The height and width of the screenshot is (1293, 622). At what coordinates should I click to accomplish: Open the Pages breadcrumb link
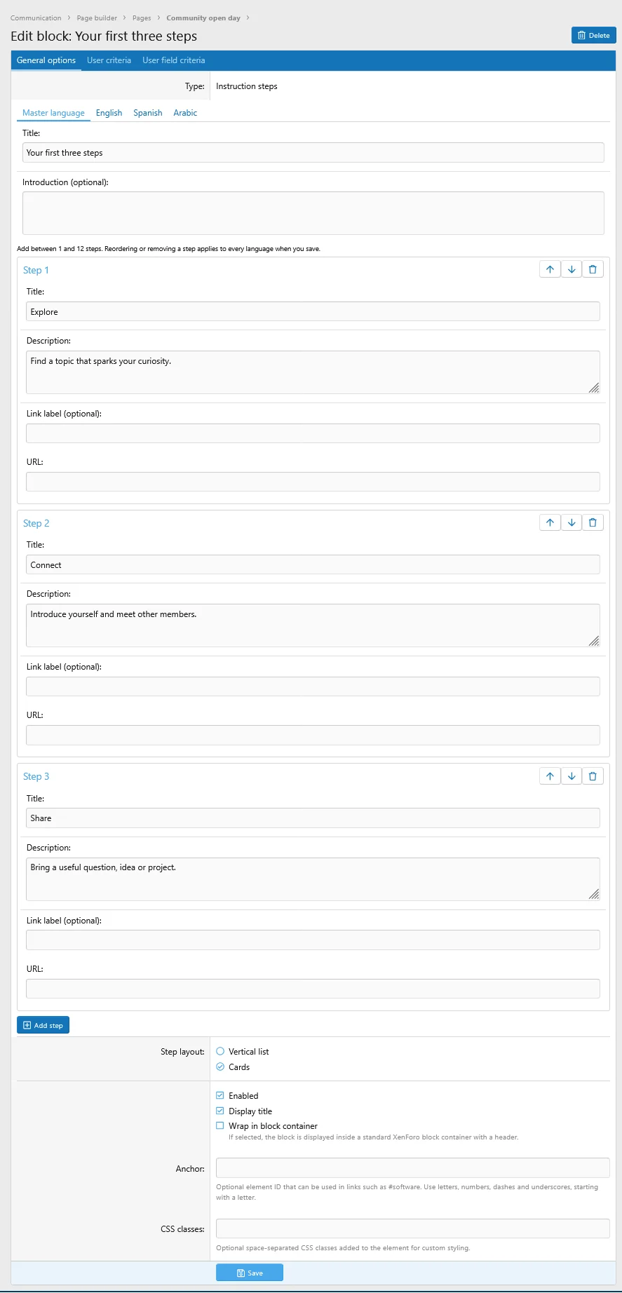pos(142,18)
